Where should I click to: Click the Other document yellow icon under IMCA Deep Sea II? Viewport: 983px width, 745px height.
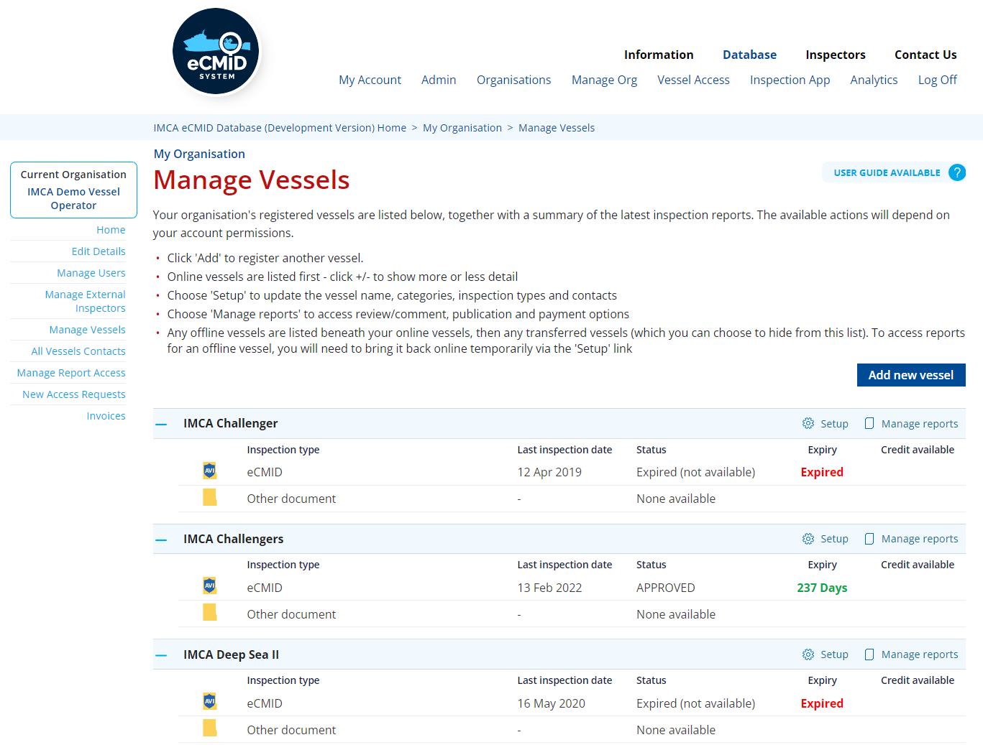[209, 728]
